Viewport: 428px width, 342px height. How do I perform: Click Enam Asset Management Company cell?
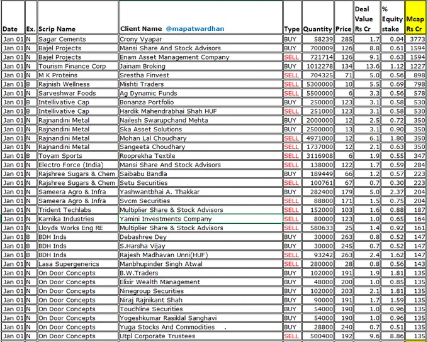(201, 57)
